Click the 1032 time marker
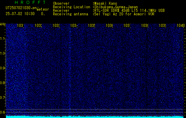This screenshot has height=118, width=186. click(x=38, y=25)
